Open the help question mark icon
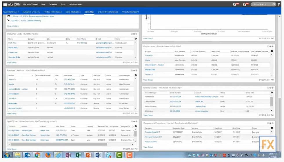284x162 pixels. click(279, 4)
